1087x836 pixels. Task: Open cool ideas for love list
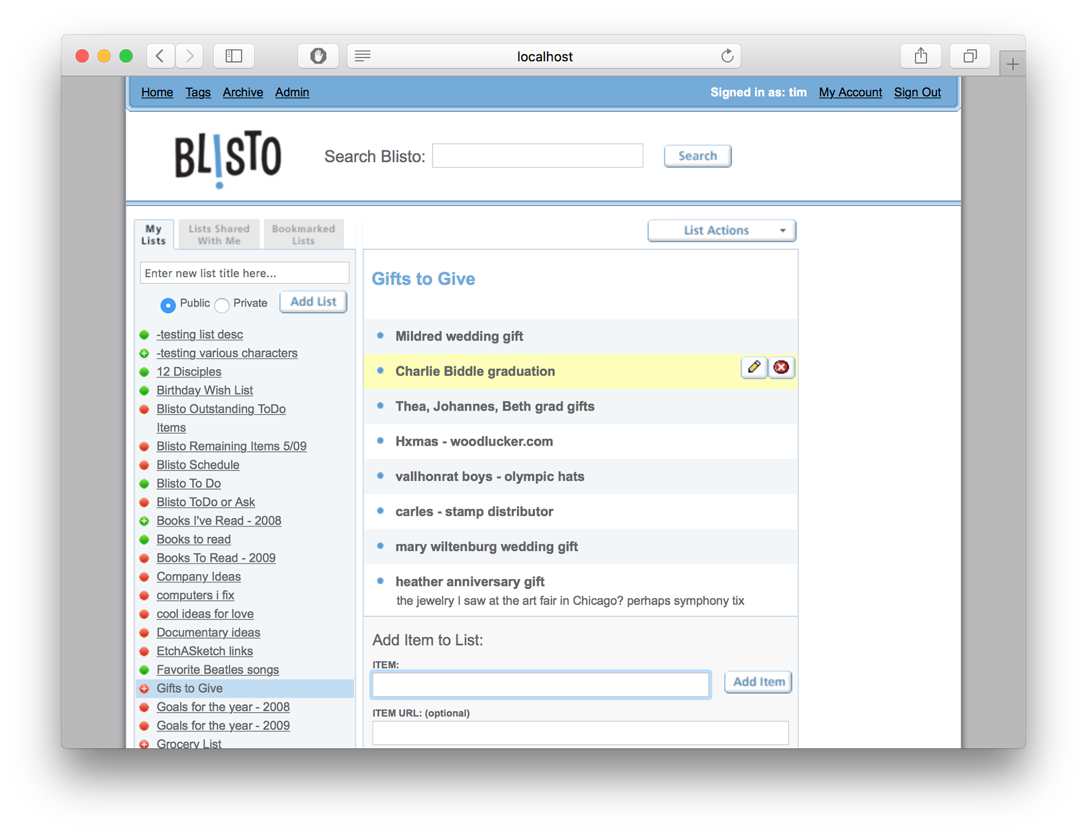pos(205,614)
